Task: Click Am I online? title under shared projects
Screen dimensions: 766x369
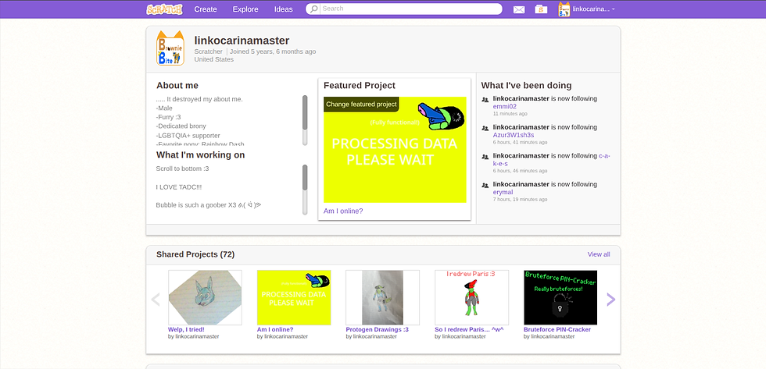Action: [x=275, y=329]
